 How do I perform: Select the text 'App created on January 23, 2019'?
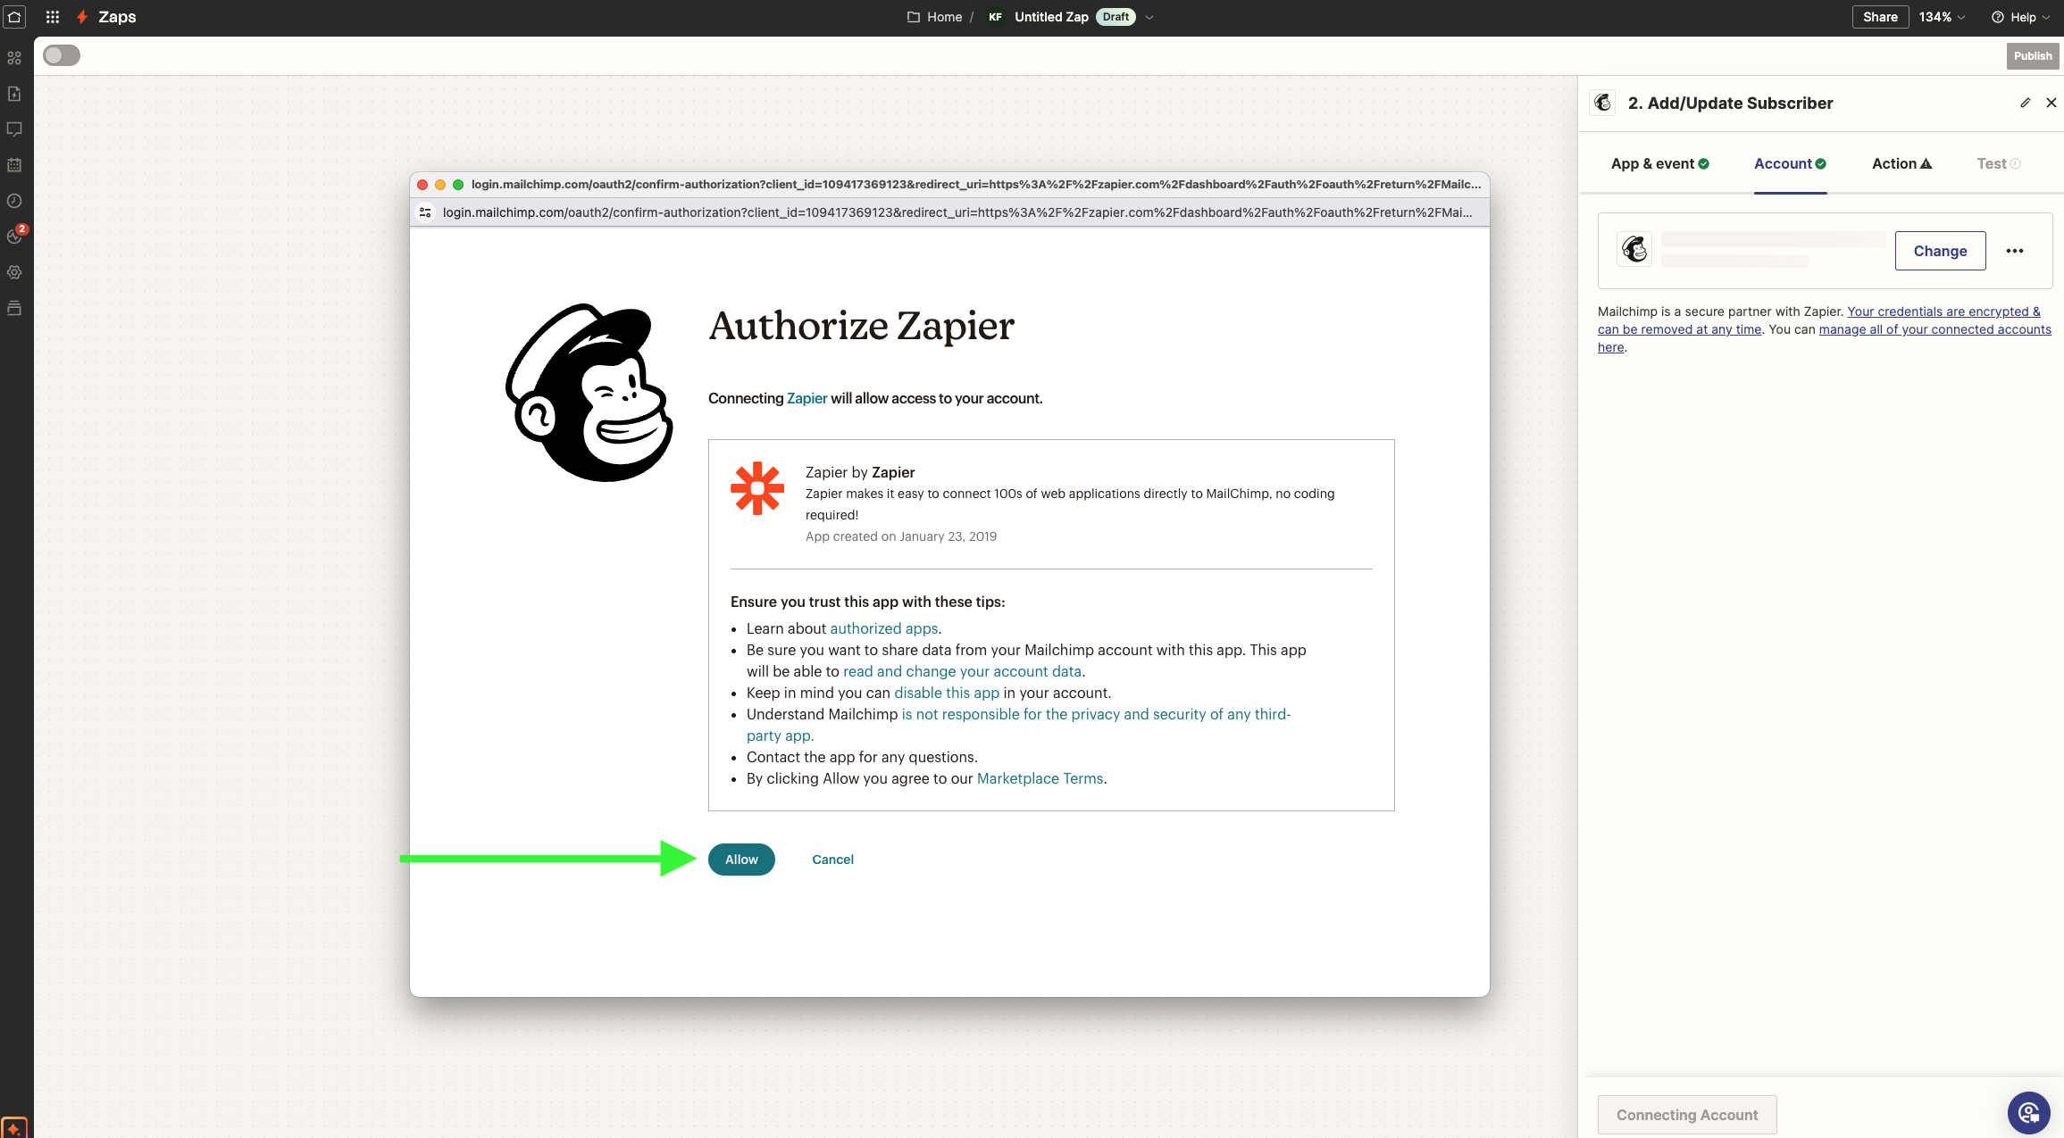click(901, 536)
